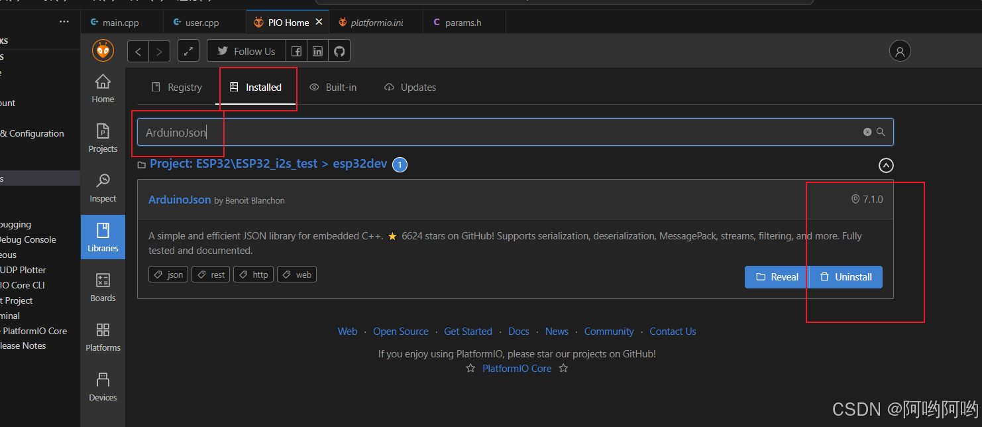Open the News footer link
Image resolution: width=982 pixels, height=427 pixels.
(x=557, y=332)
